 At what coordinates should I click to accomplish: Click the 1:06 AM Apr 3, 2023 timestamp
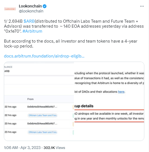coord(22,148)
